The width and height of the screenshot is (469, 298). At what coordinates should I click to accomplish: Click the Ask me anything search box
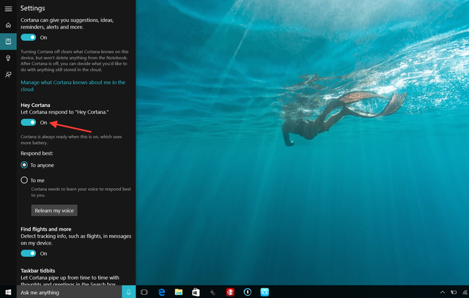(69, 292)
